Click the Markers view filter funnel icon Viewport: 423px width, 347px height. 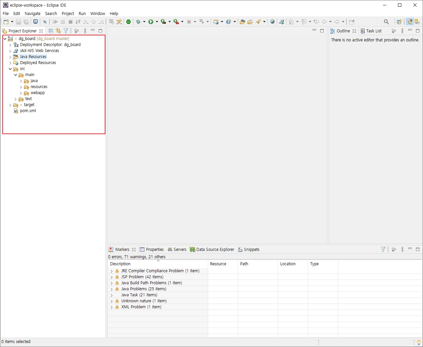click(383, 249)
